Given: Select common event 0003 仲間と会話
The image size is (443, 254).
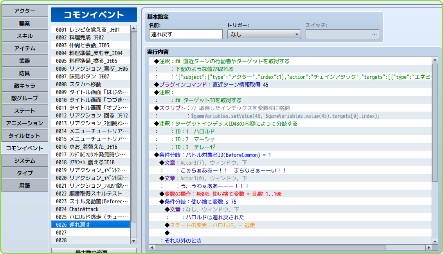Looking at the screenshot, I should click(91, 45).
